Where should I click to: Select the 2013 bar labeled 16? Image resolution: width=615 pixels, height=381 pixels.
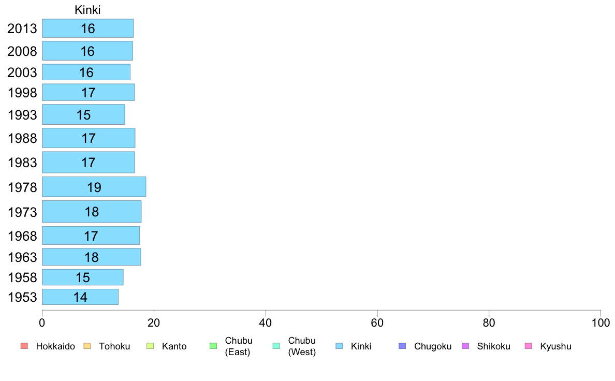click(88, 28)
